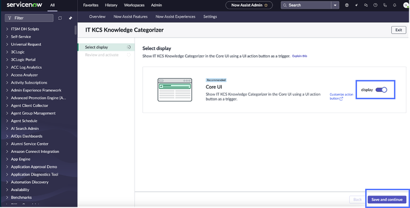
Task: Open the Workspaces menu
Action: pos(134,5)
